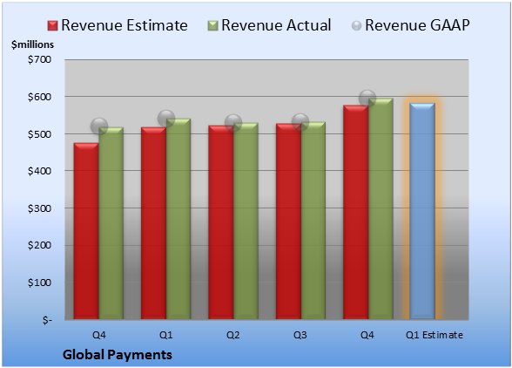Select the Q2 green actual bar

246,221
